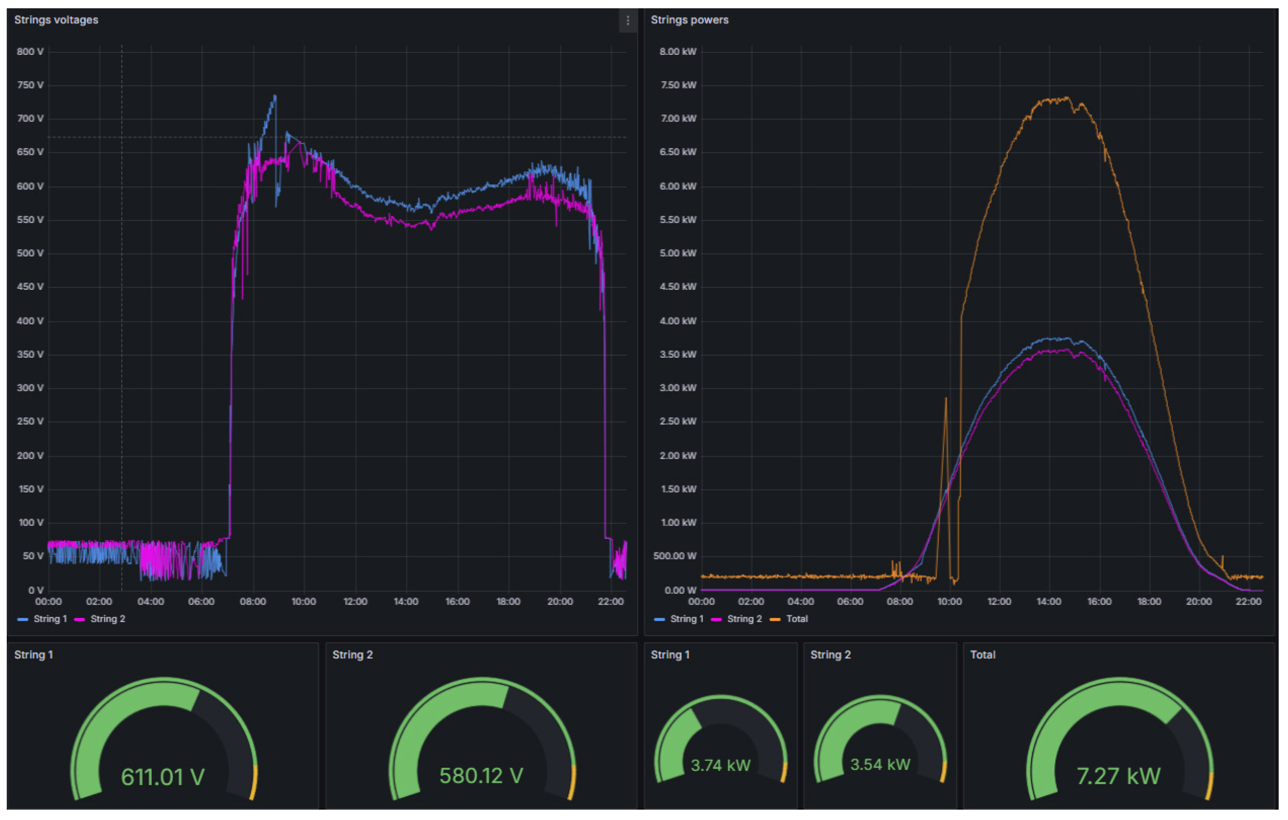
Task: Open Total power gauge panel title
Action: pyautogui.click(x=982, y=654)
